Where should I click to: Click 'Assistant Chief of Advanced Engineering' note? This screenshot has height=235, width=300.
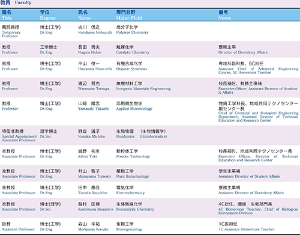point(258,69)
